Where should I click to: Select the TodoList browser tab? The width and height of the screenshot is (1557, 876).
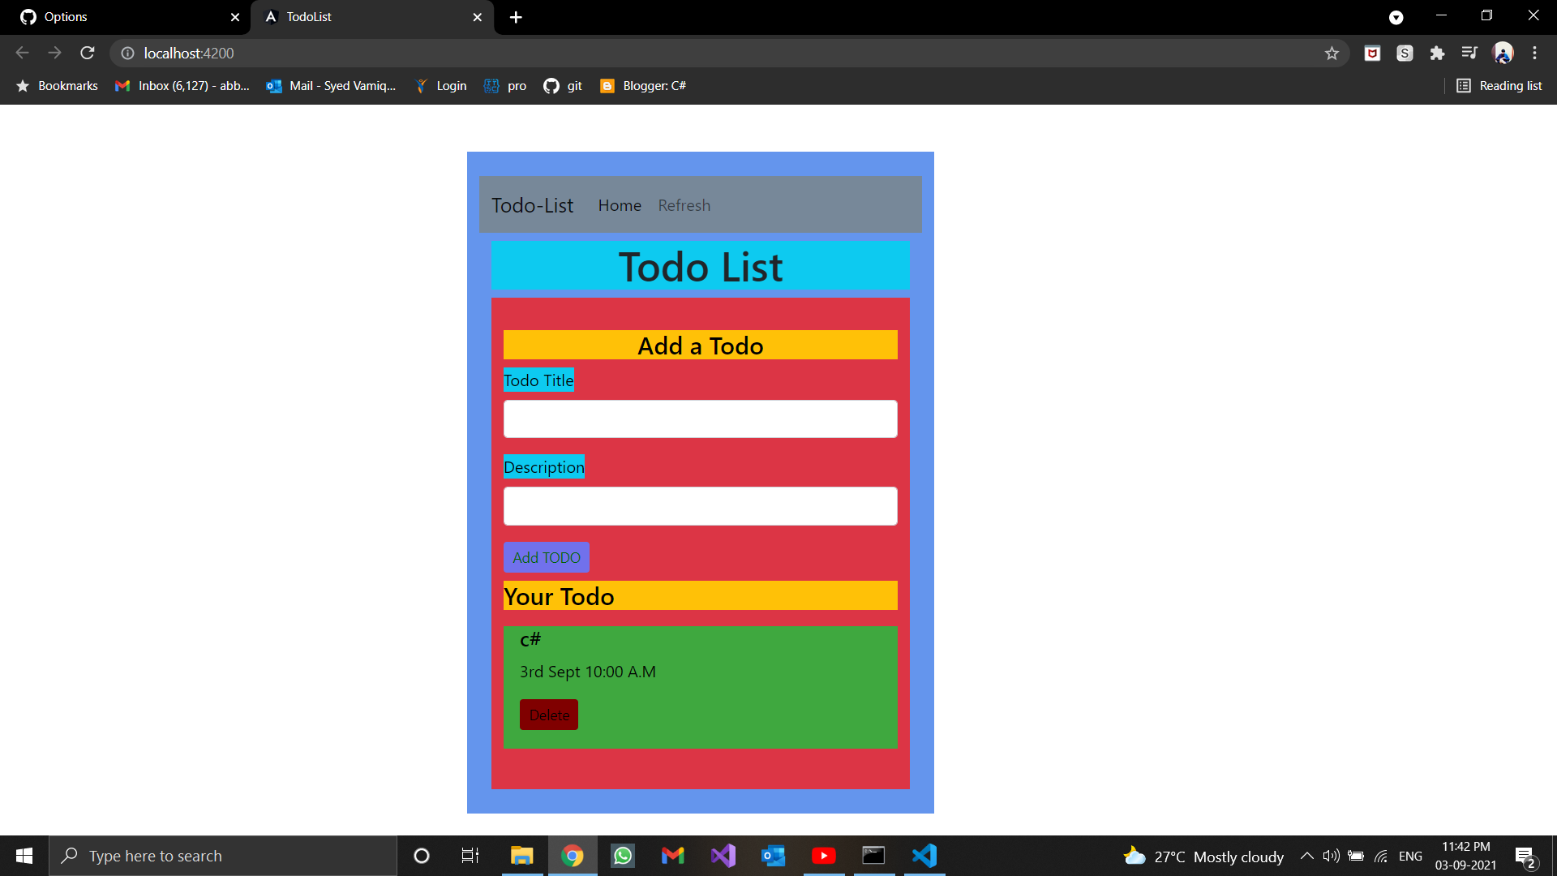click(373, 17)
